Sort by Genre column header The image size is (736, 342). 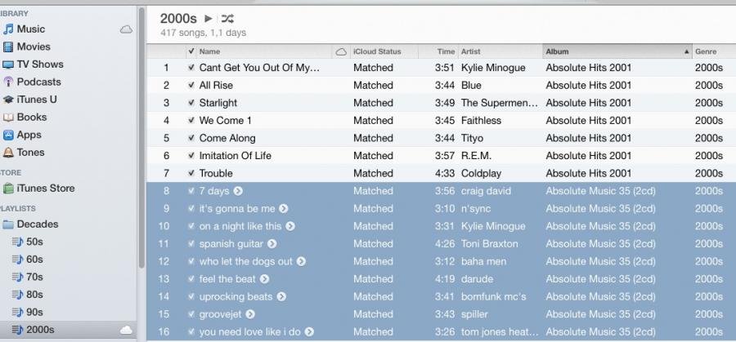[713, 51]
